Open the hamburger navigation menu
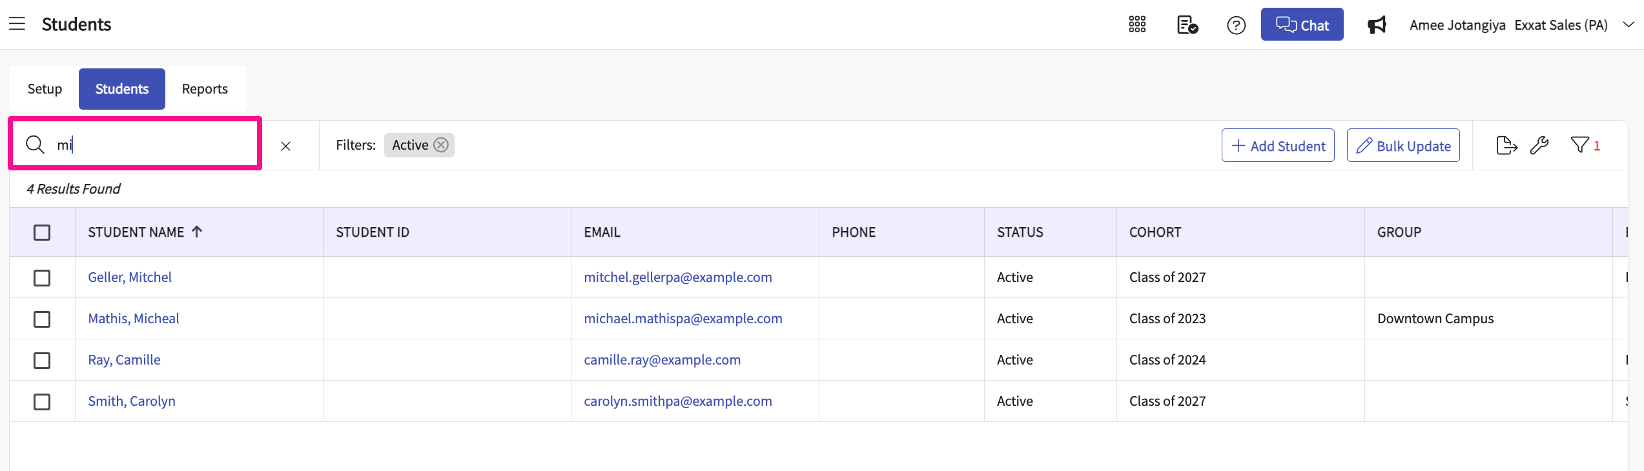The height and width of the screenshot is (471, 1644). click(x=17, y=24)
